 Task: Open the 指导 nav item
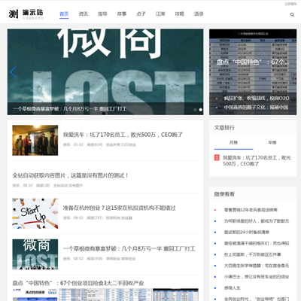point(102,14)
